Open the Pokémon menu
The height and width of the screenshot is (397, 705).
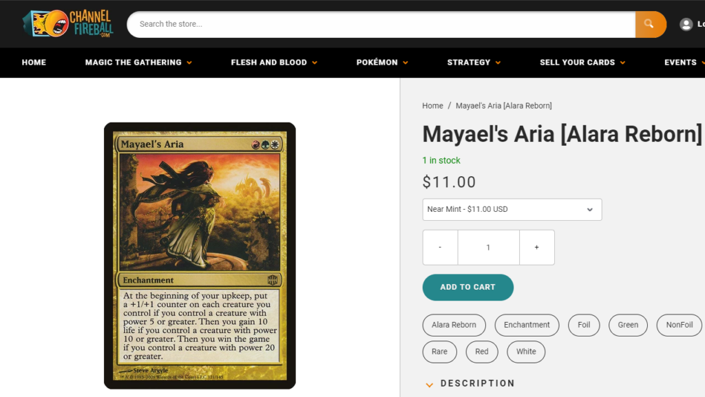click(382, 63)
